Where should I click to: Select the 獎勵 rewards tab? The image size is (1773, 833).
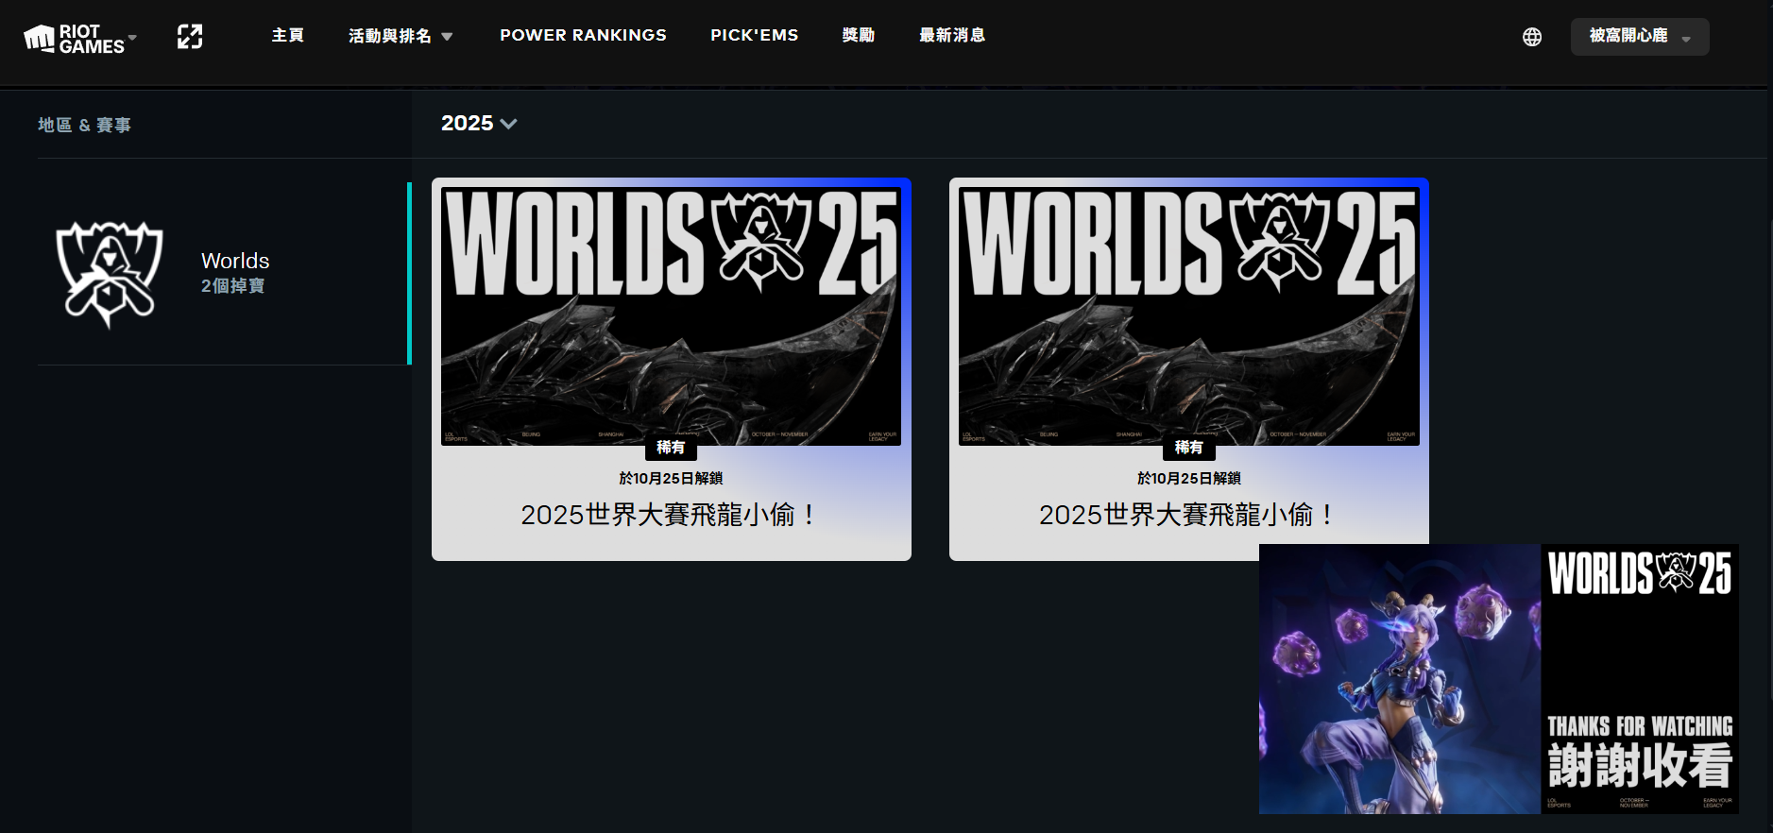[x=858, y=36]
